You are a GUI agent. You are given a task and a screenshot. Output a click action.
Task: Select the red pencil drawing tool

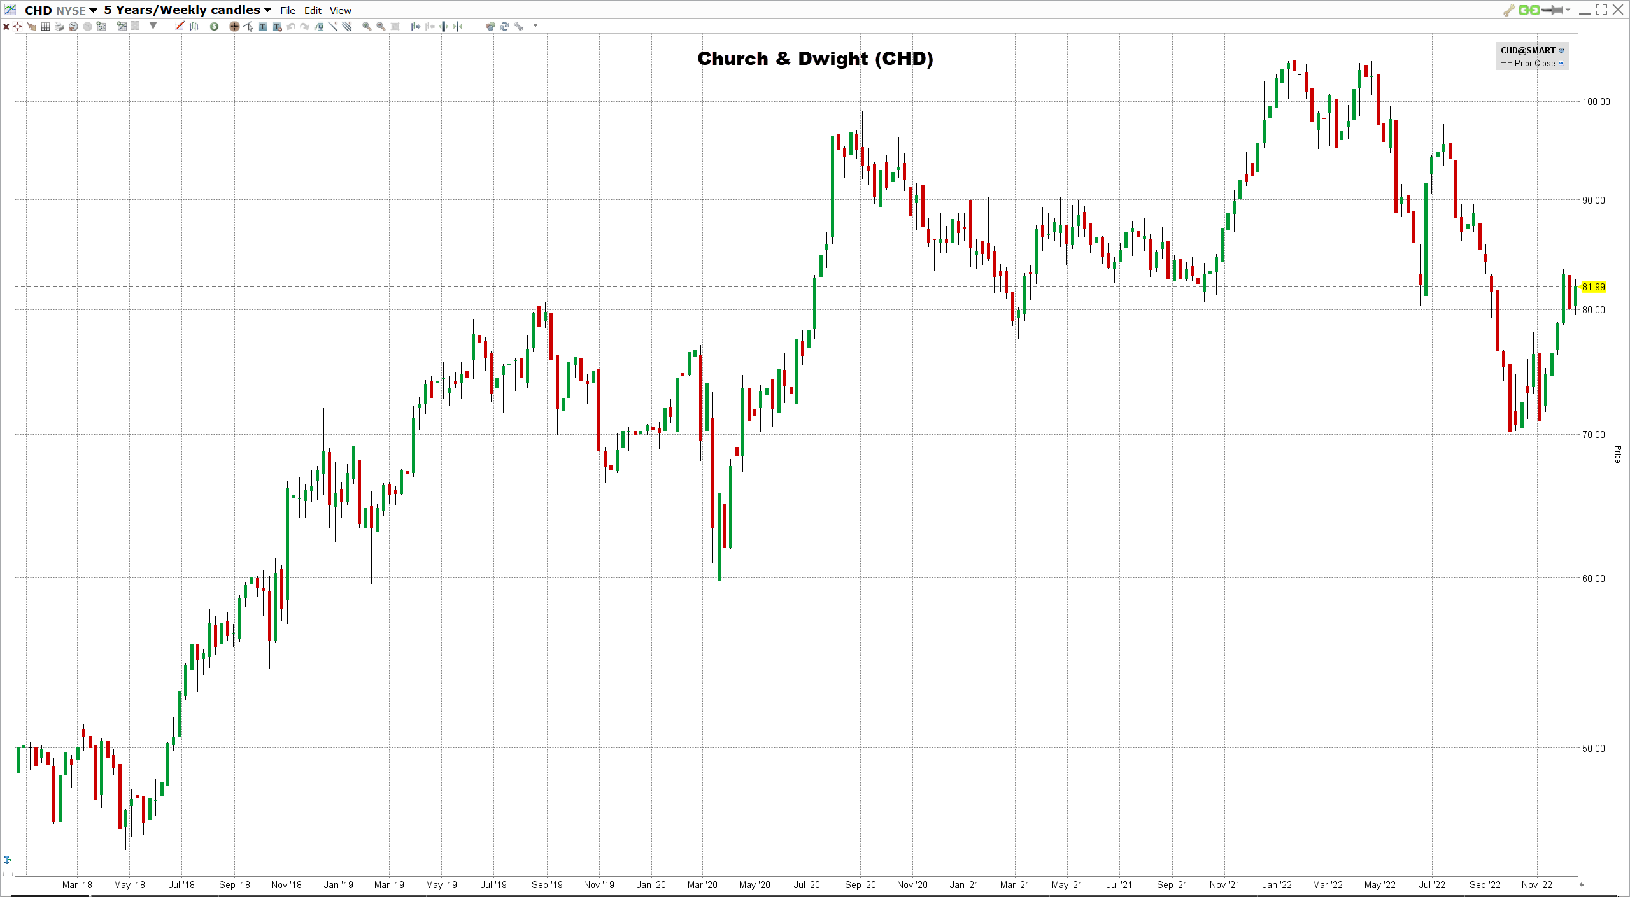(180, 26)
